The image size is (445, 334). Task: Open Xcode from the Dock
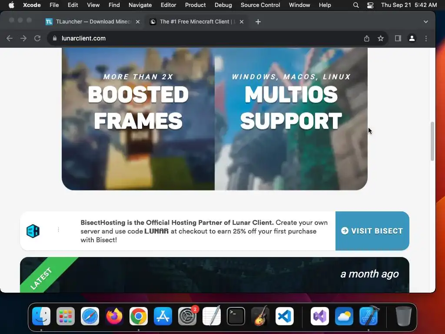[369, 316]
